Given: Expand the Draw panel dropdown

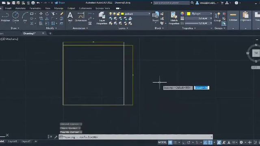Looking at the screenshot, I should pyautogui.click(x=15, y=28).
